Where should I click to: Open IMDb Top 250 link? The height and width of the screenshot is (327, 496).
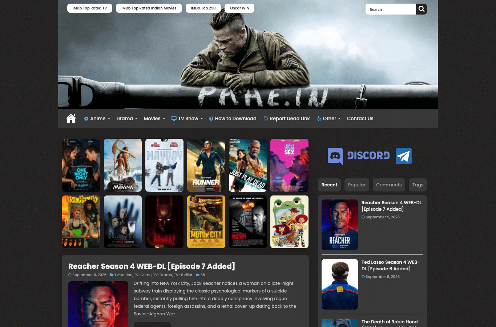tap(203, 8)
